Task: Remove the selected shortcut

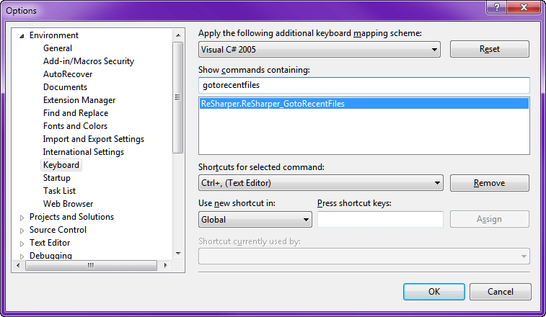Action: point(489,183)
